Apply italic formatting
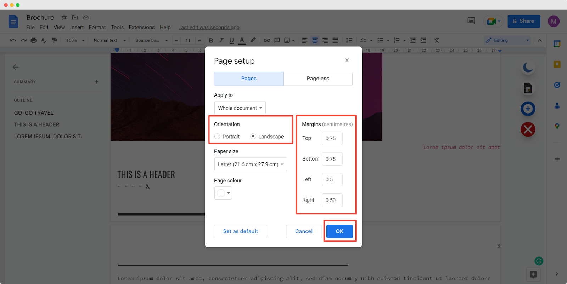 coord(221,40)
